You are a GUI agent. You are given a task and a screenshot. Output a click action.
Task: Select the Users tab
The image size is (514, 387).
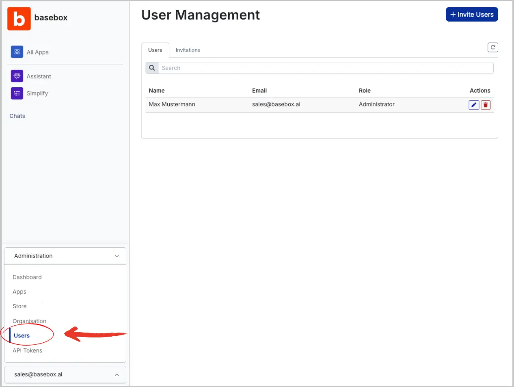155,50
